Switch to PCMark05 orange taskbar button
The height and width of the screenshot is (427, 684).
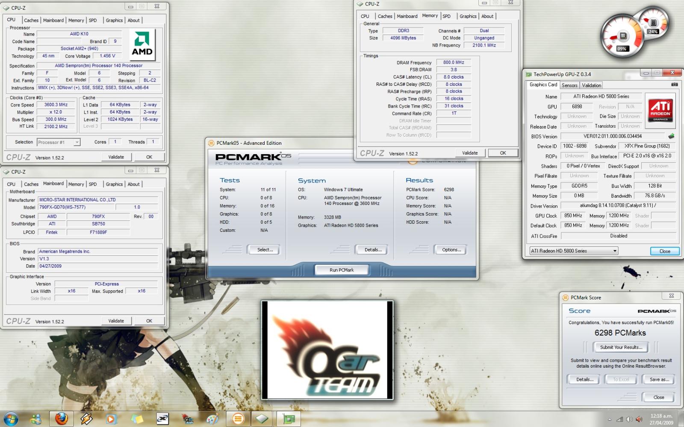click(238, 419)
